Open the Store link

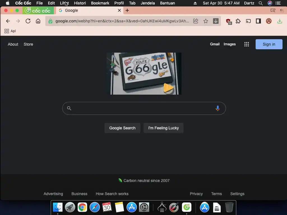(x=28, y=44)
